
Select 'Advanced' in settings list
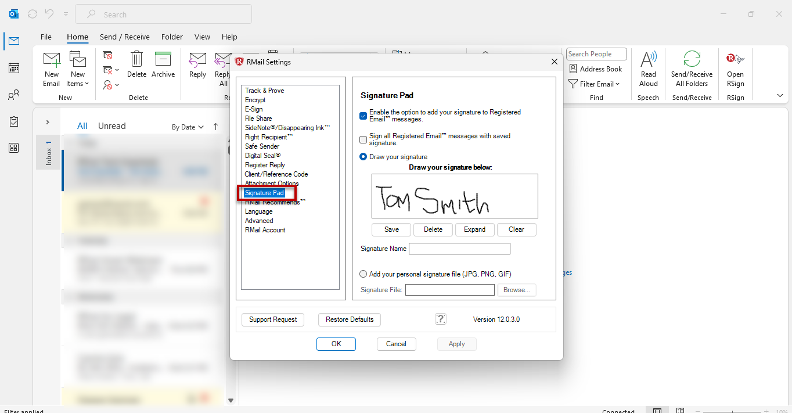click(x=259, y=221)
